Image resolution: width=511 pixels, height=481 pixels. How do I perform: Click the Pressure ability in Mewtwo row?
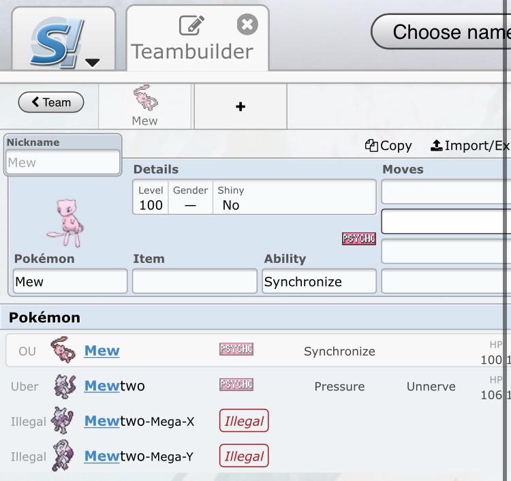[339, 386]
